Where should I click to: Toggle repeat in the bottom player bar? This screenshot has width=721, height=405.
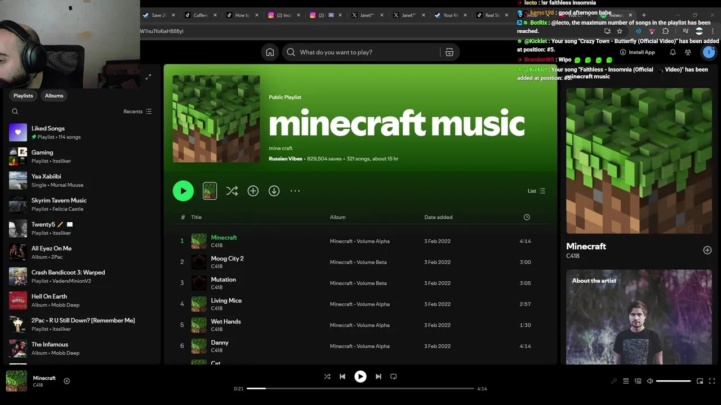tap(394, 377)
